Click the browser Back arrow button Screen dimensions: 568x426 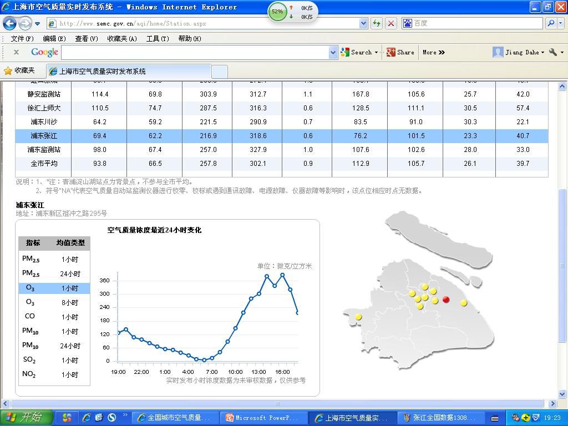9,23
